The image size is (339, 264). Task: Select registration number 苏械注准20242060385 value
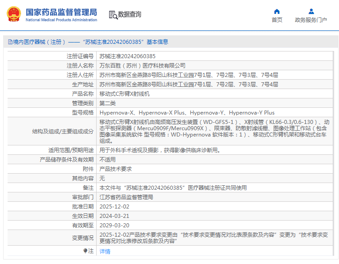coord(127,56)
